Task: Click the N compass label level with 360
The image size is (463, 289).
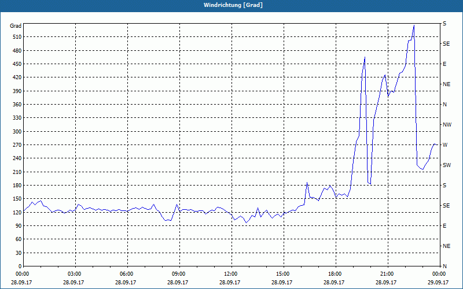Action: pyautogui.click(x=444, y=105)
